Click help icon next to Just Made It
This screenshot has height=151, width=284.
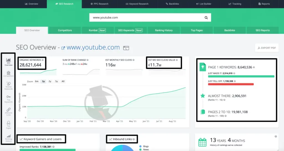234,73
